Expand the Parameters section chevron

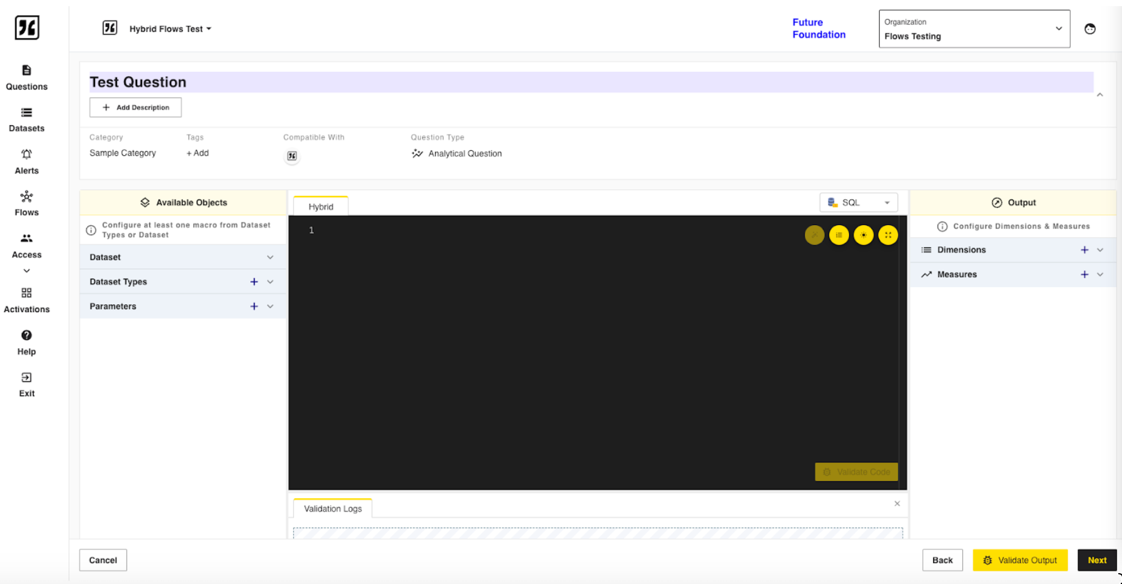[x=270, y=306]
